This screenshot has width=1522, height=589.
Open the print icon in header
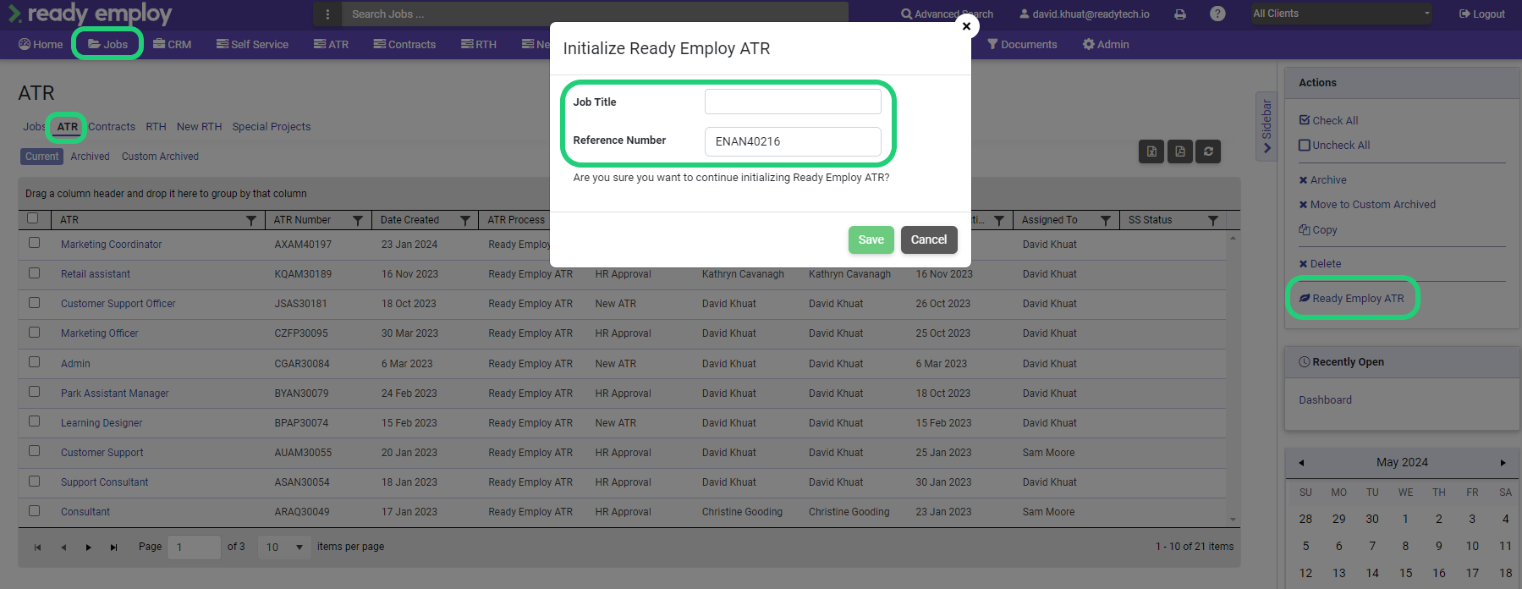click(1180, 14)
